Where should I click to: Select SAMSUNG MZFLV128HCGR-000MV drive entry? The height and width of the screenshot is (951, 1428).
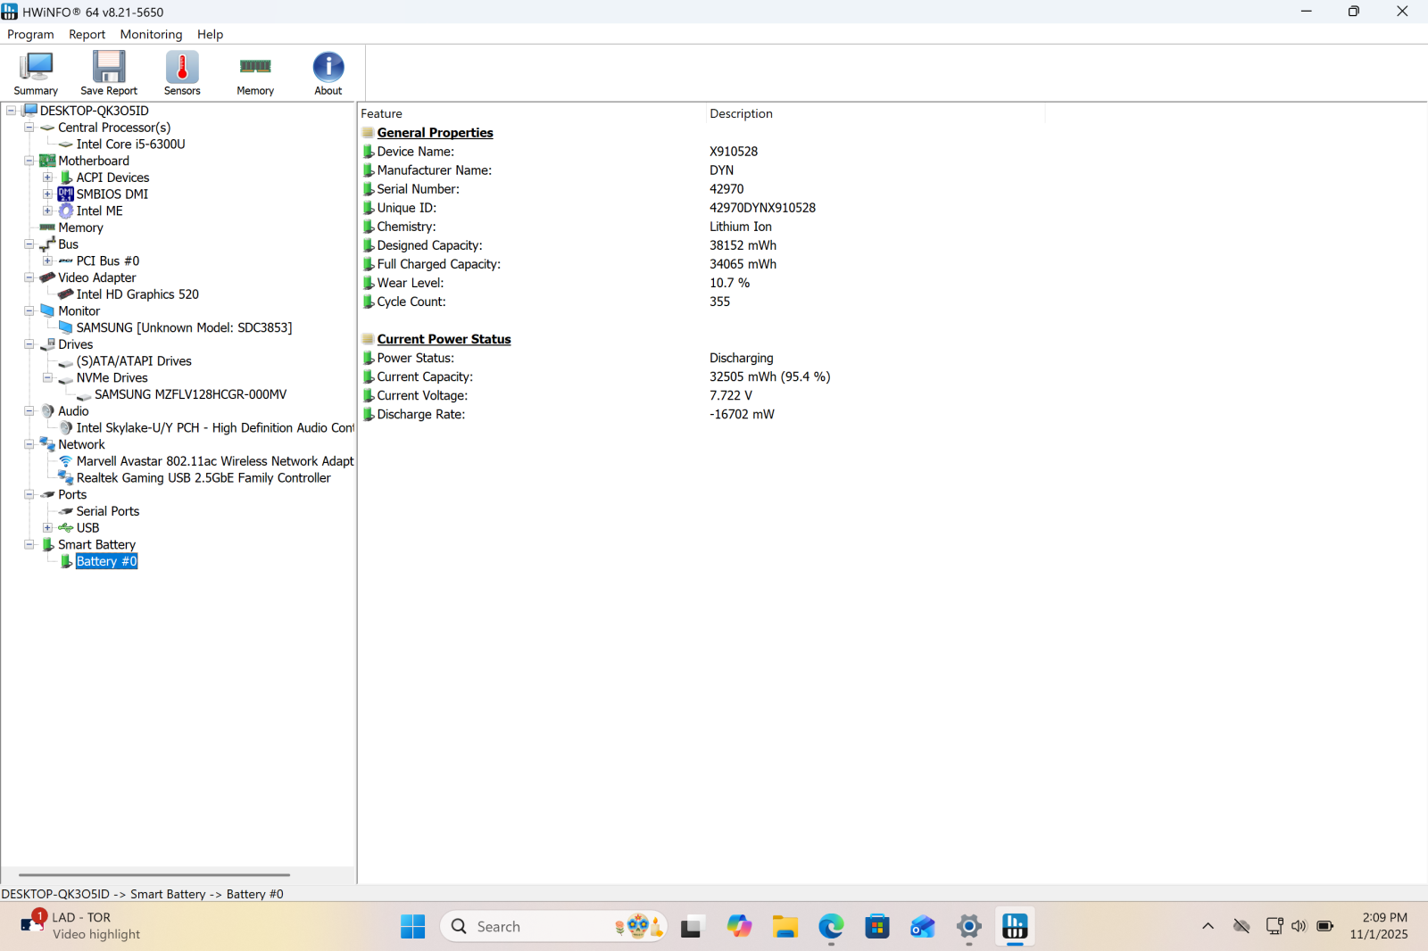(190, 394)
